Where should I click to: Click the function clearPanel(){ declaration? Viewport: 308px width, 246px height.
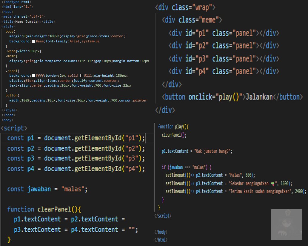tap(44, 209)
